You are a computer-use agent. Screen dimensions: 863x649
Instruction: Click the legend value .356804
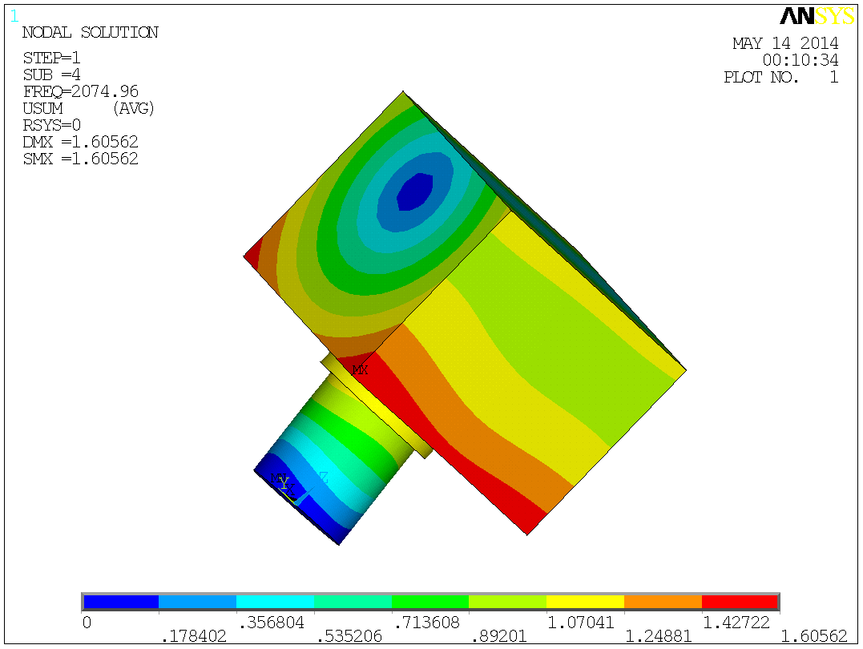point(272,623)
